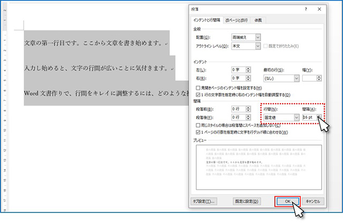This screenshot has width=343, height=223.
Task: Click the 間隔(A) spacing spinner arrows
Action: click(x=319, y=117)
